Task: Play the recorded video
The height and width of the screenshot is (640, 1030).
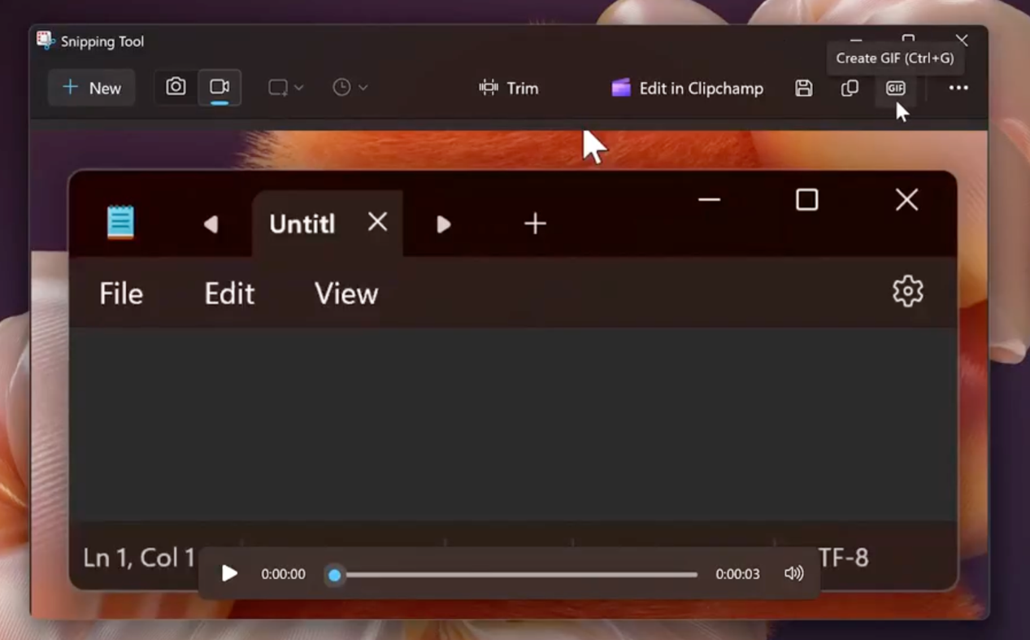Action: coord(229,573)
